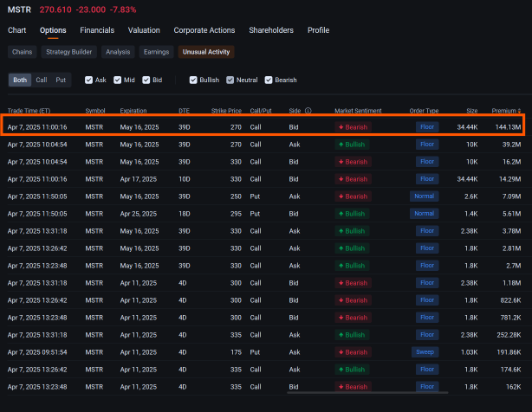Select the Both option filter
Screen dimensions: 532x412
point(20,80)
